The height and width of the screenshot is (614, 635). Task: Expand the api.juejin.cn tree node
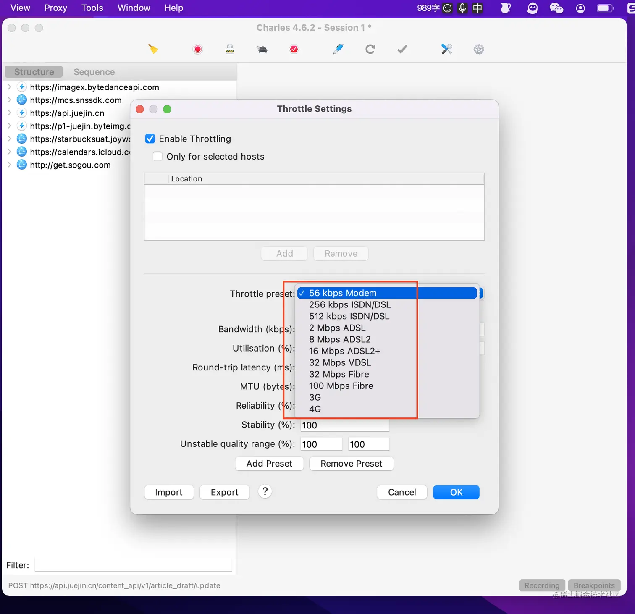9,113
